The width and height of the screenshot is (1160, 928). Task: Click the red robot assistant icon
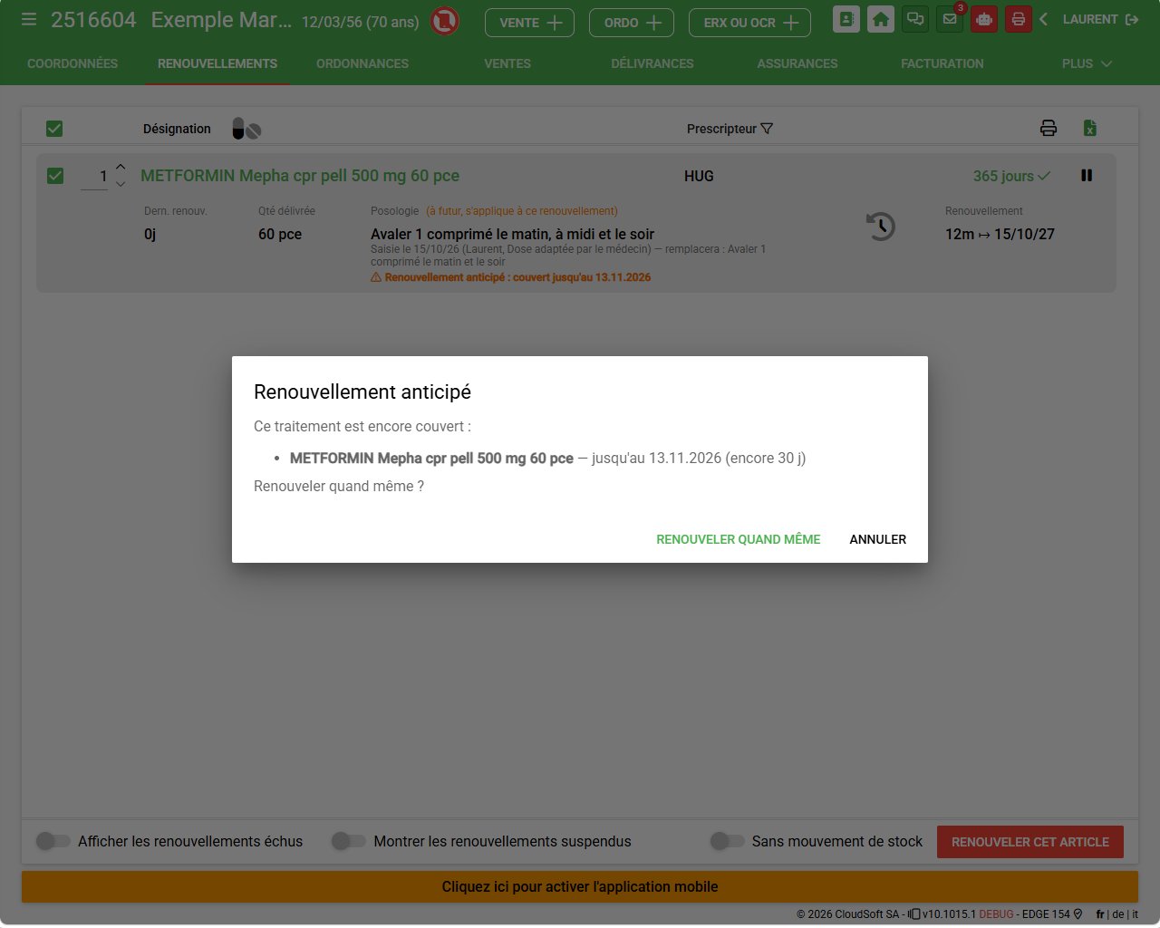click(x=984, y=20)
